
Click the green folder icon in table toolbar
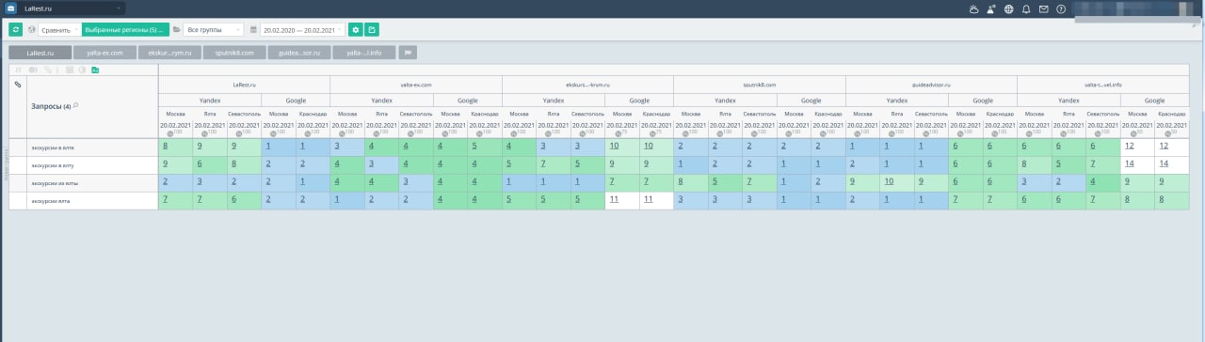pyautogui.click(x=95, y=70)
